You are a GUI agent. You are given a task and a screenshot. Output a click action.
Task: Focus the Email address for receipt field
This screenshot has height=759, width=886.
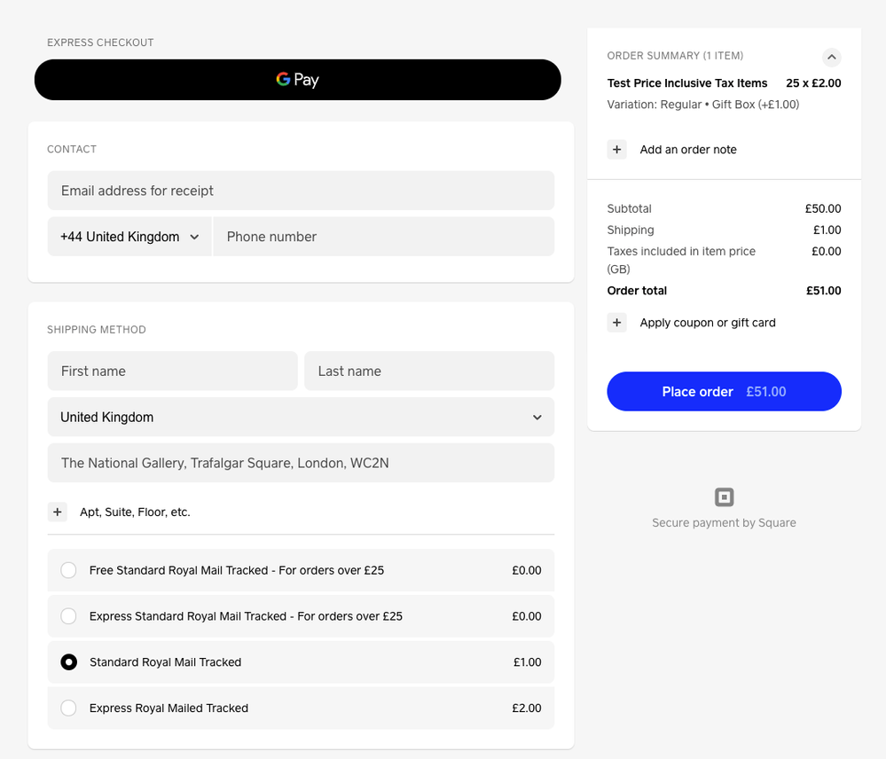pyautogui.click(x=301, y=191)
